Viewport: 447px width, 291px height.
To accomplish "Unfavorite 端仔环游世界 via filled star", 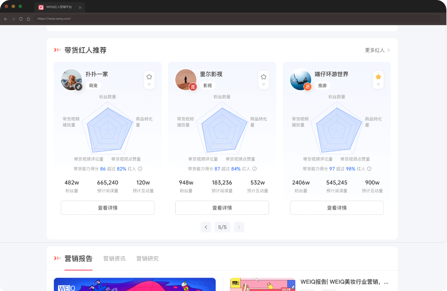I will click(378, 77).
